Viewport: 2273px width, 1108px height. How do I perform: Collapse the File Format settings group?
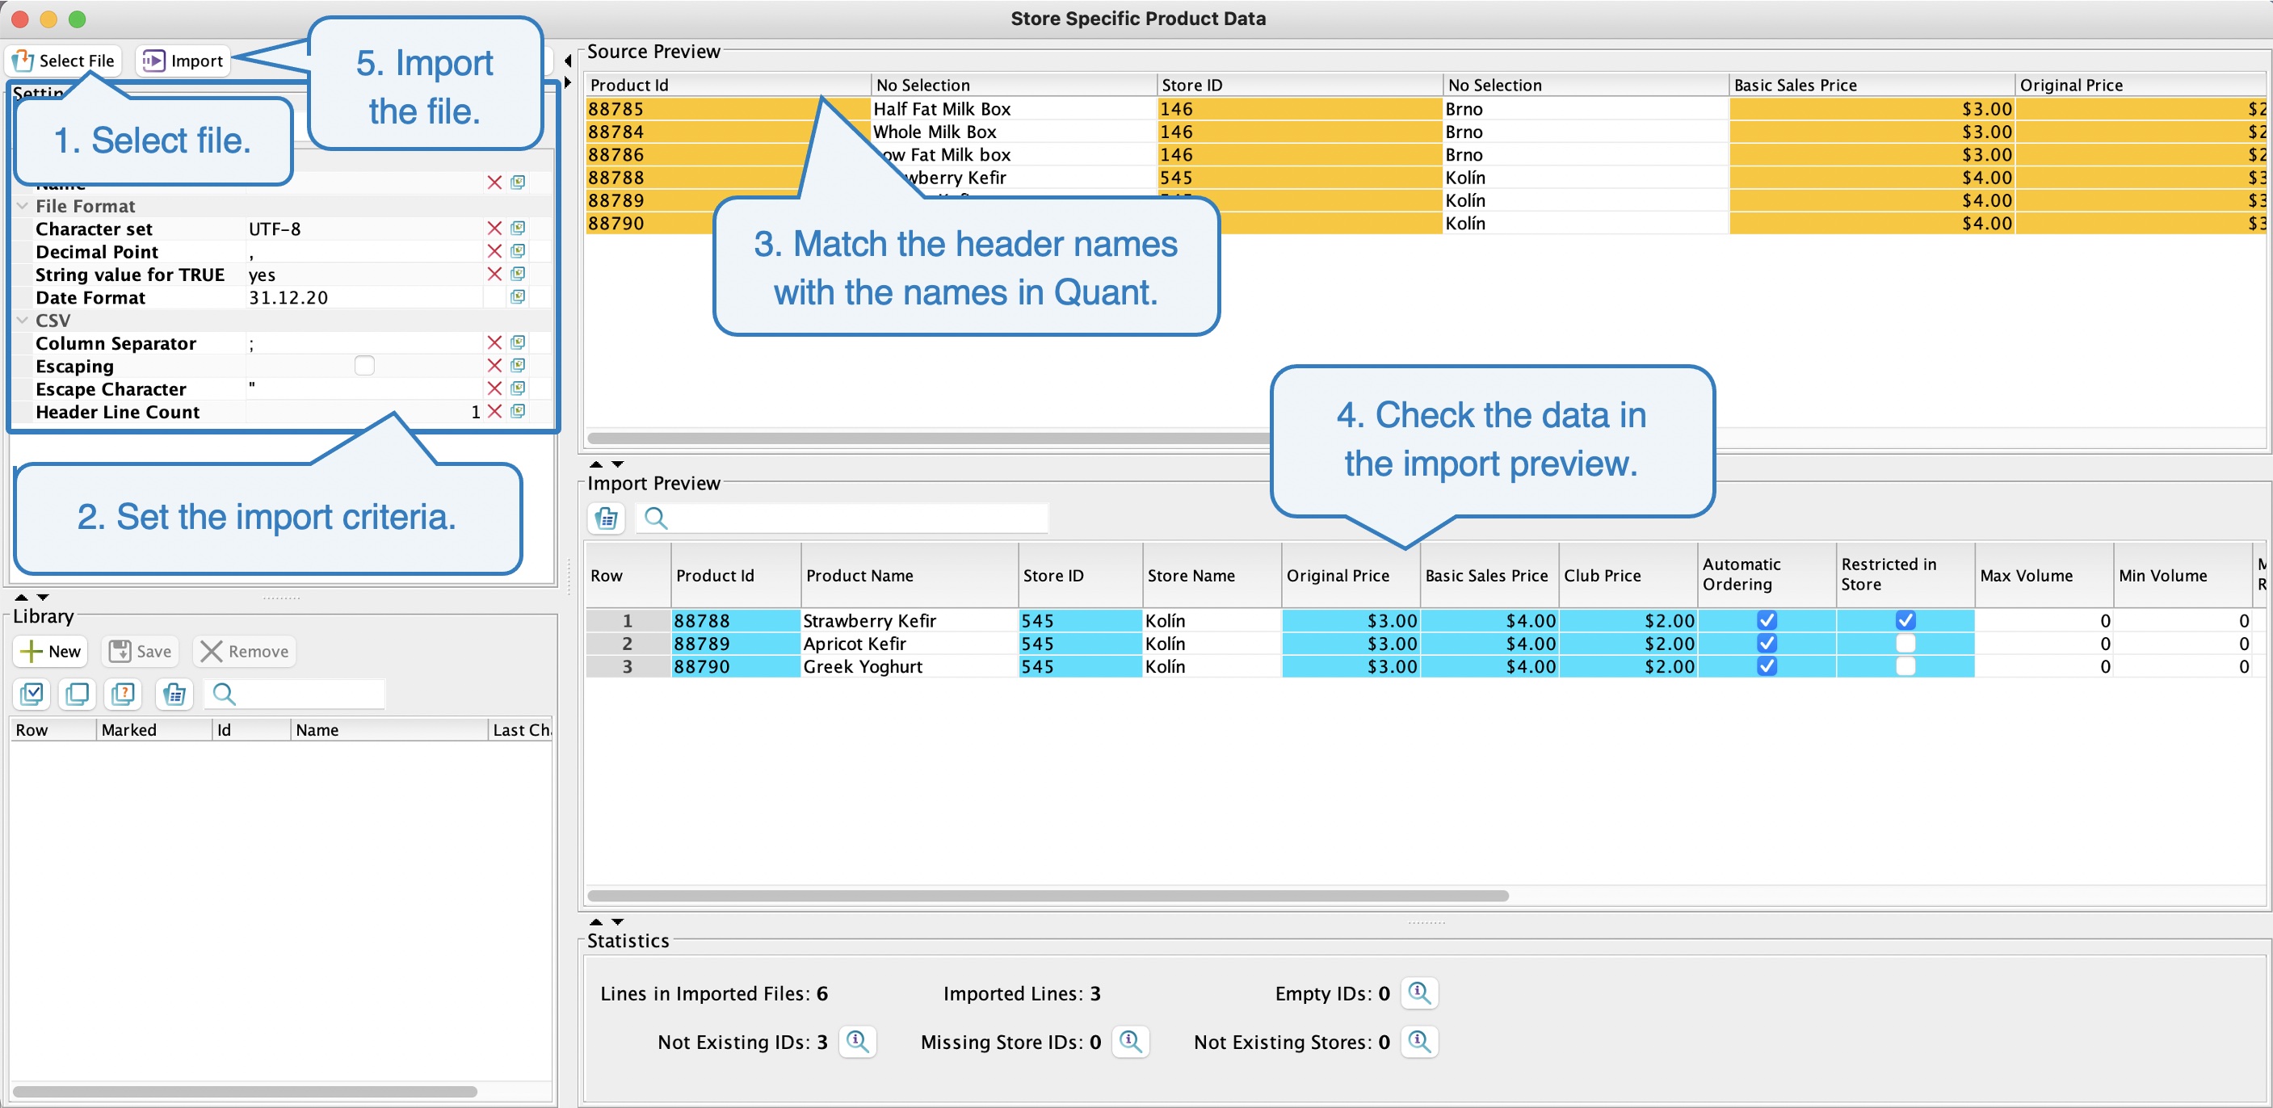pyautogui.click(x=22, y=206)
